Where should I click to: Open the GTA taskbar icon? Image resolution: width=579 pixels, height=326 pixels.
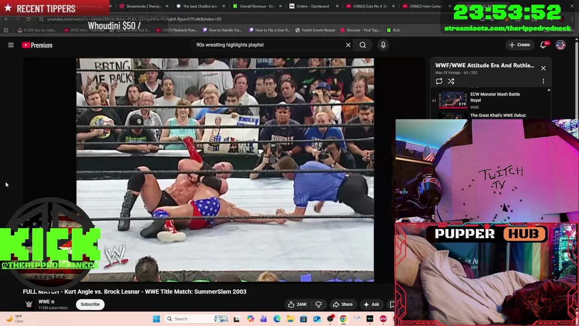[x=383, y=319]
